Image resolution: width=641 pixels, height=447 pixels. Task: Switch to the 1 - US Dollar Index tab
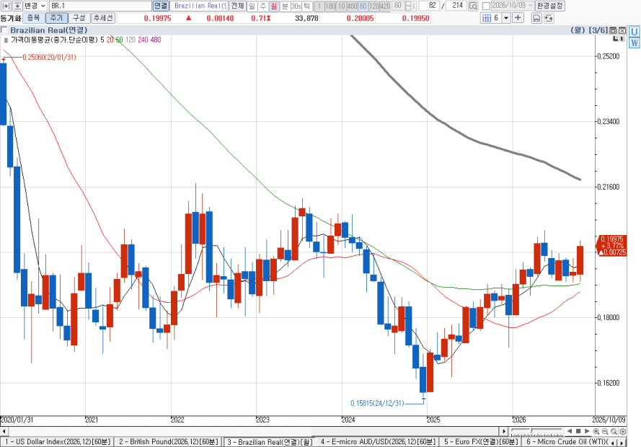[58, 442]
